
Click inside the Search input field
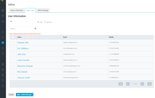(x=22, y=29)
